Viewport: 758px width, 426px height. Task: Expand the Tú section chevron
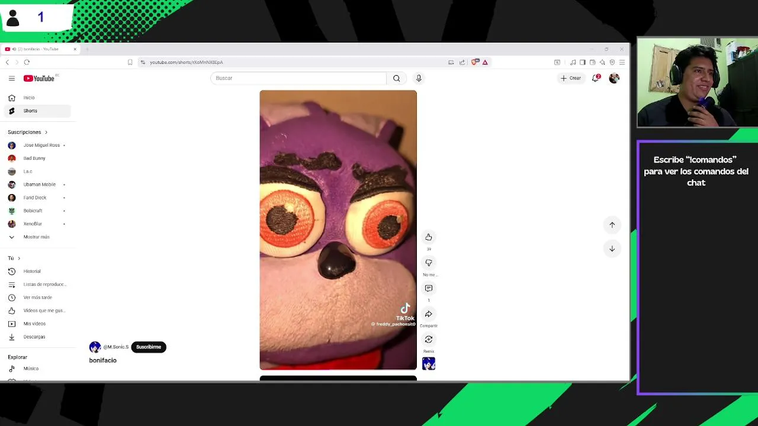point(19,258)
